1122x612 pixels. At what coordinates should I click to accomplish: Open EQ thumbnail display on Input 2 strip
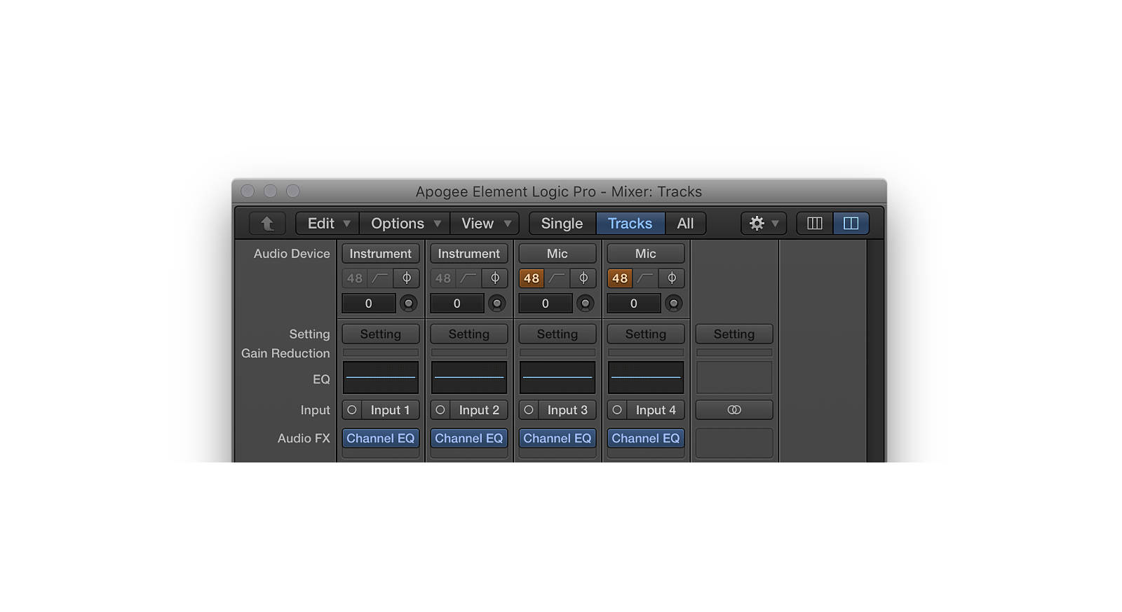pyautogui.click(x=469, y=377)
